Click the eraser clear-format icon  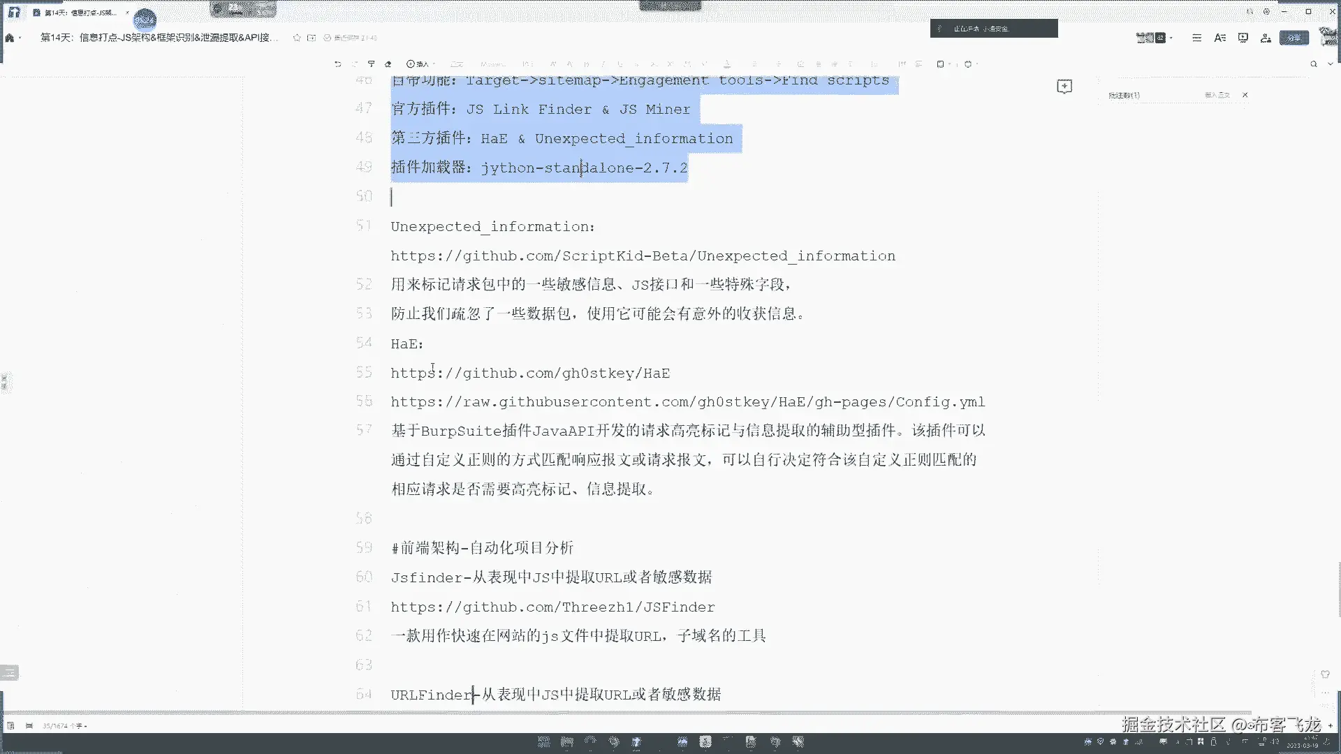388,64
